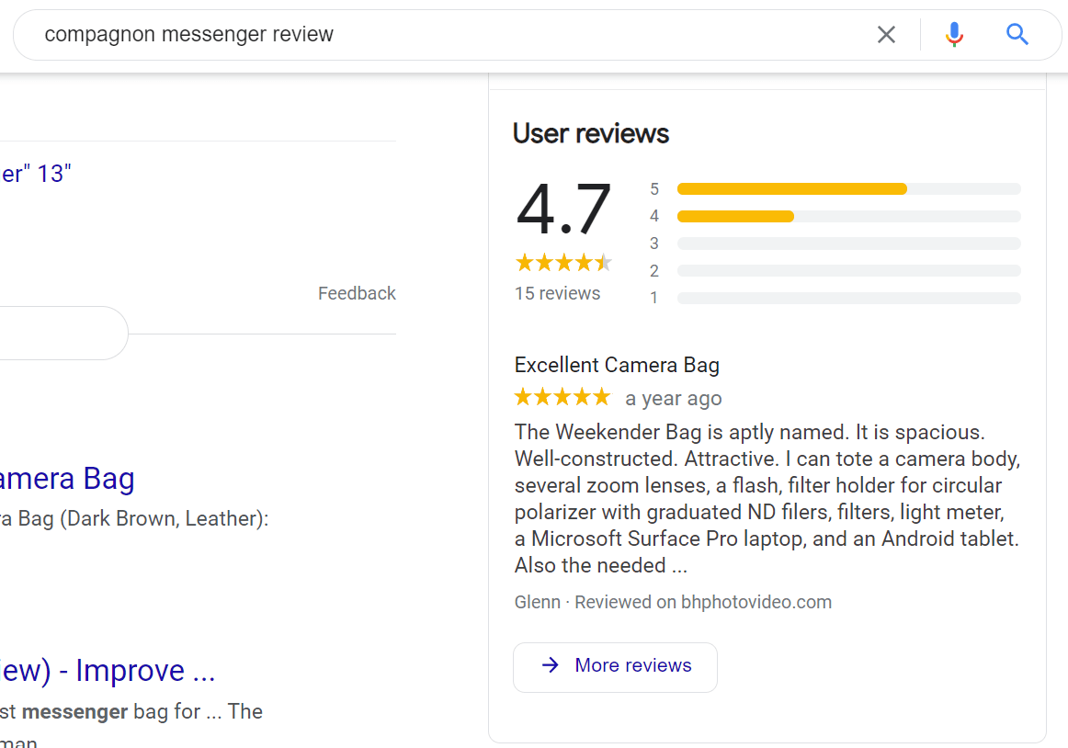The image size is (1068, 748).
Task: Click the arrow icon beside More reviews
Action: 551,665
